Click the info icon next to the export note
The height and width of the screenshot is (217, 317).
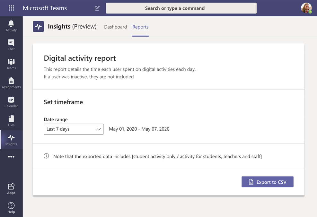[46, 156]
